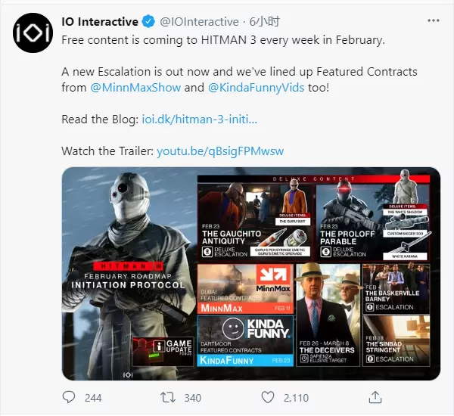Open the 6小时 tweet timestamp
The image size is (454, 416).
coord(265,22)
